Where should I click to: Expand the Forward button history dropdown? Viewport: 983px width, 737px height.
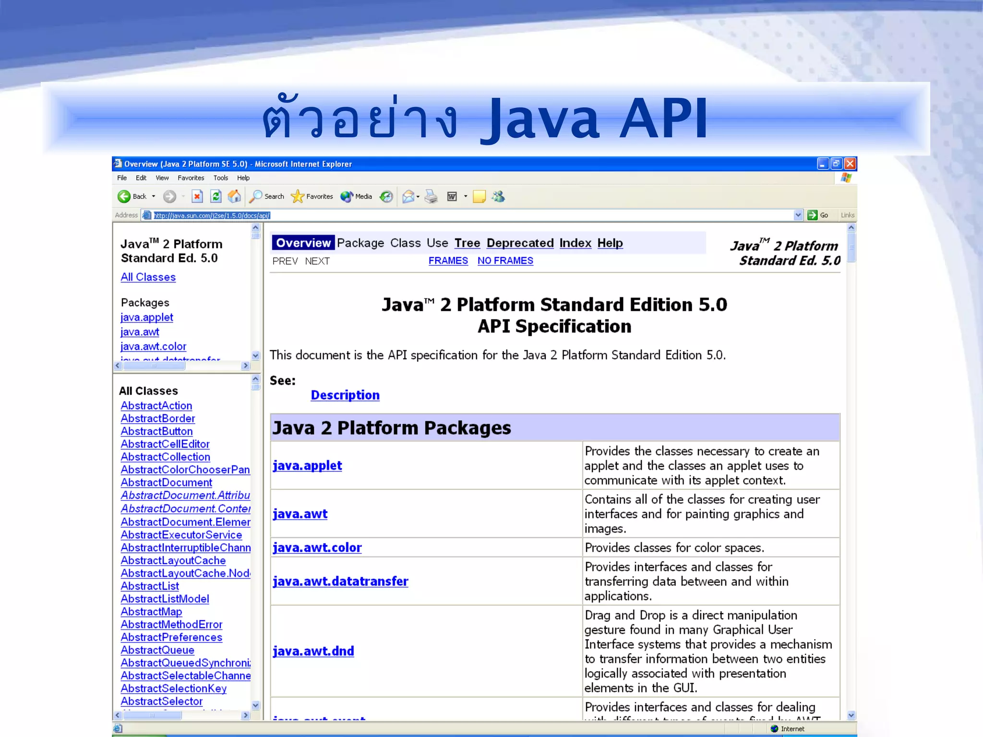[x=183, y=196]
